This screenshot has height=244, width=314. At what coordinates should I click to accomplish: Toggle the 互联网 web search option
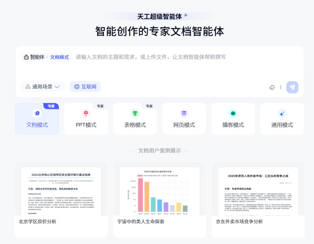tap(85, 87)
